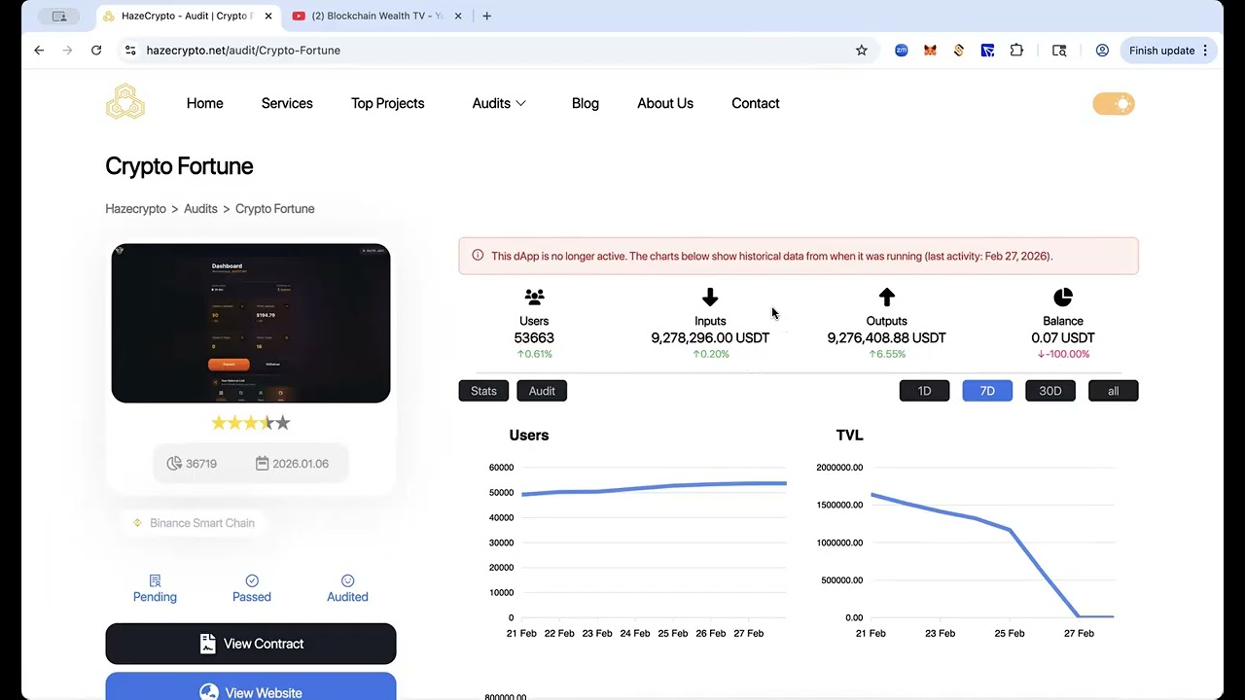Open the Top Projects nav item
1245x700 pixels.
388,103
